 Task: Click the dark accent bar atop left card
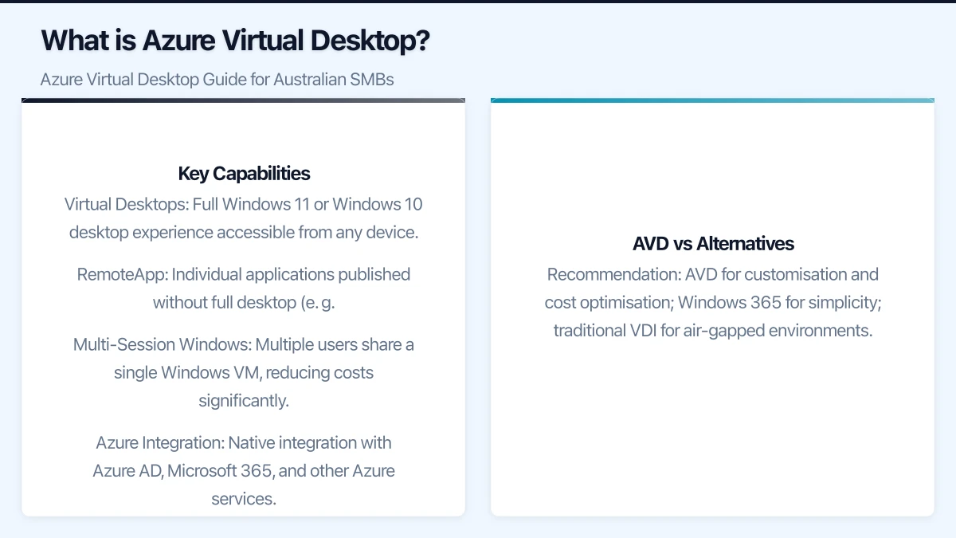click(244, 100)
